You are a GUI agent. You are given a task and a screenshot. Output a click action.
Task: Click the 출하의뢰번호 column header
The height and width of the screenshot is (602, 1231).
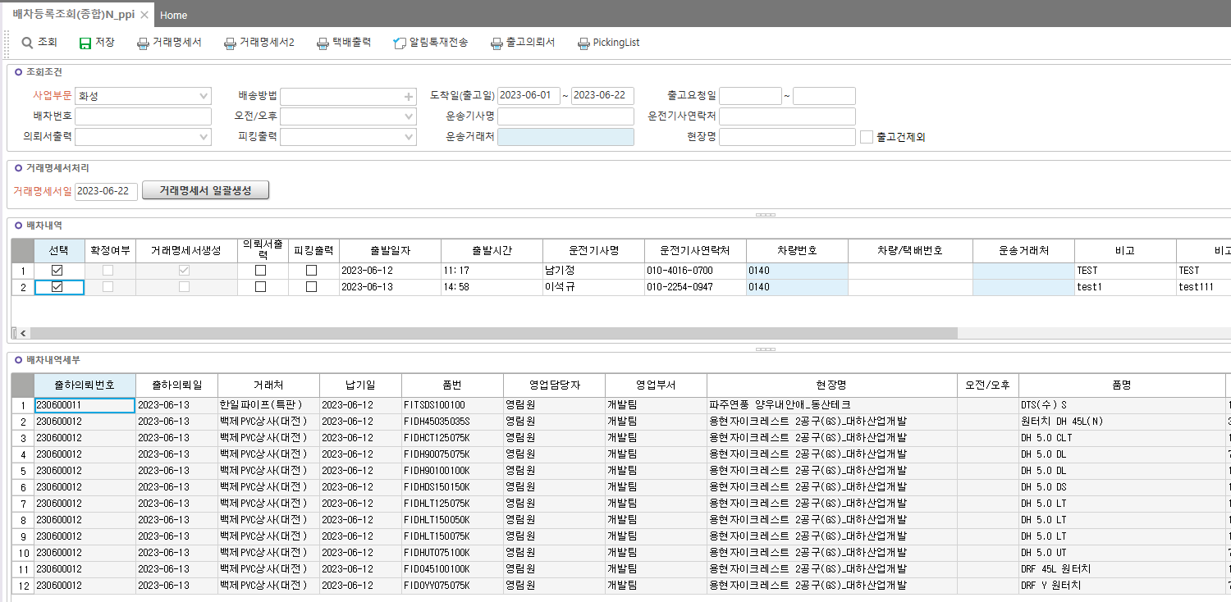click(x=85, y=385)
